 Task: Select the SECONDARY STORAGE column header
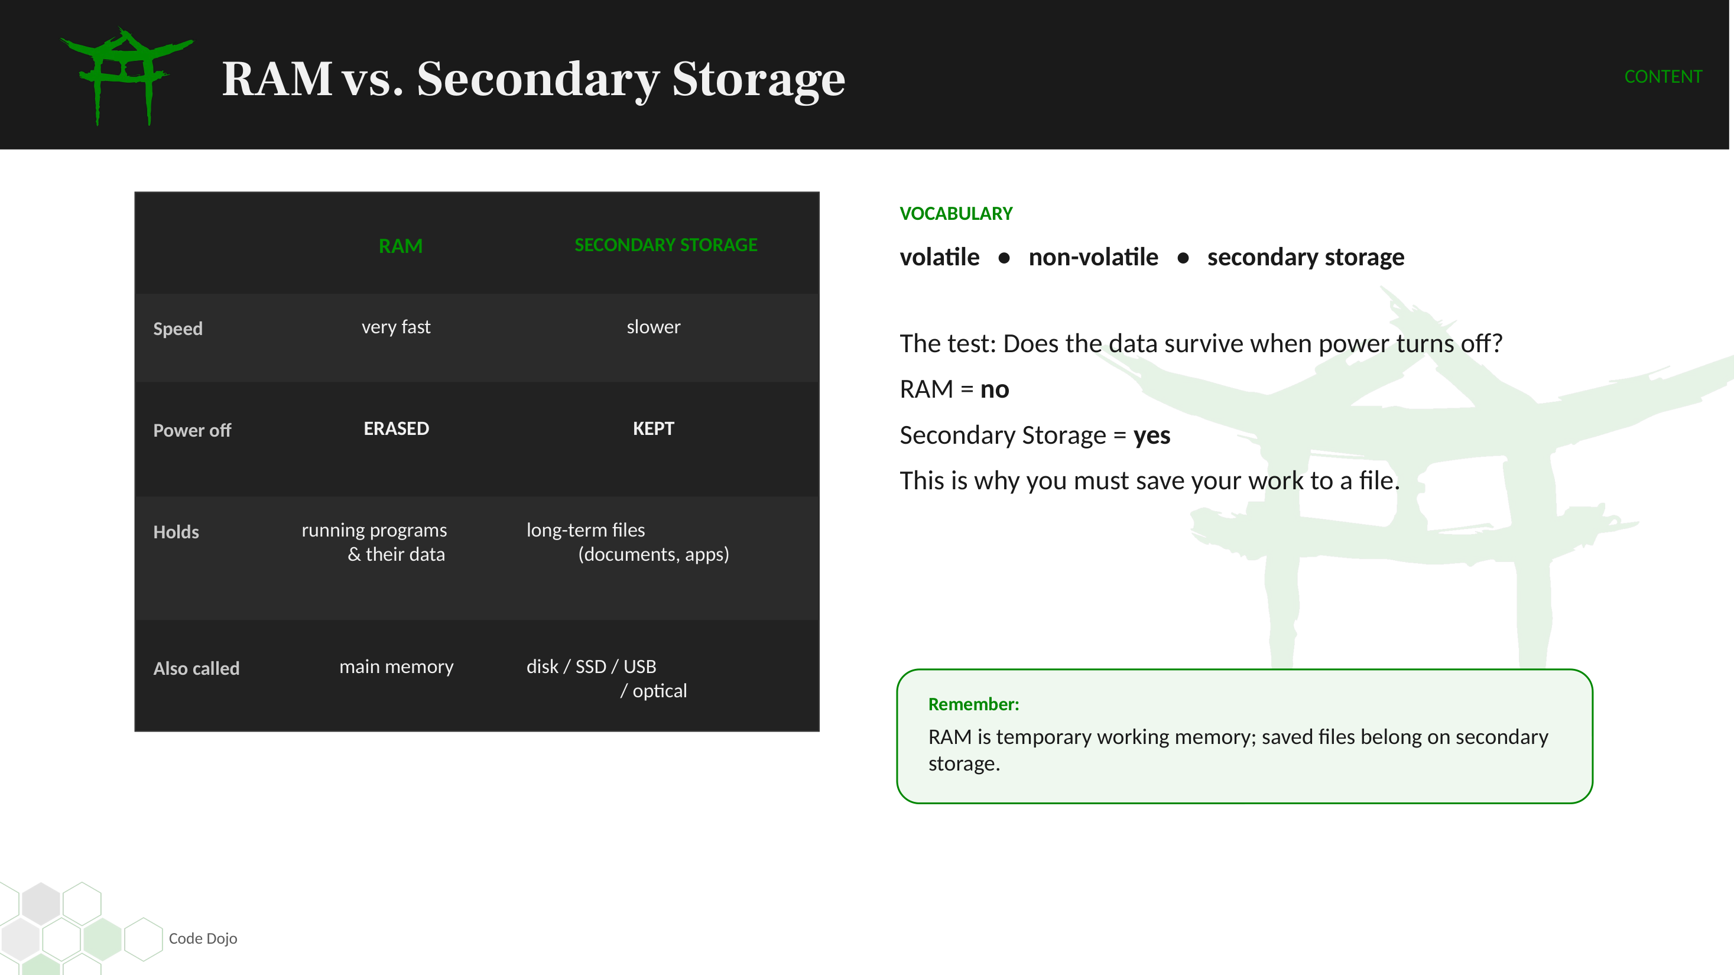tap(665, 245)
